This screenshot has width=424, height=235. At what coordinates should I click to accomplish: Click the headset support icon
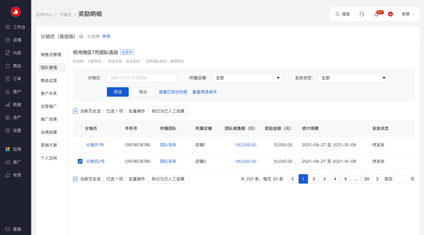click(362, 14)
